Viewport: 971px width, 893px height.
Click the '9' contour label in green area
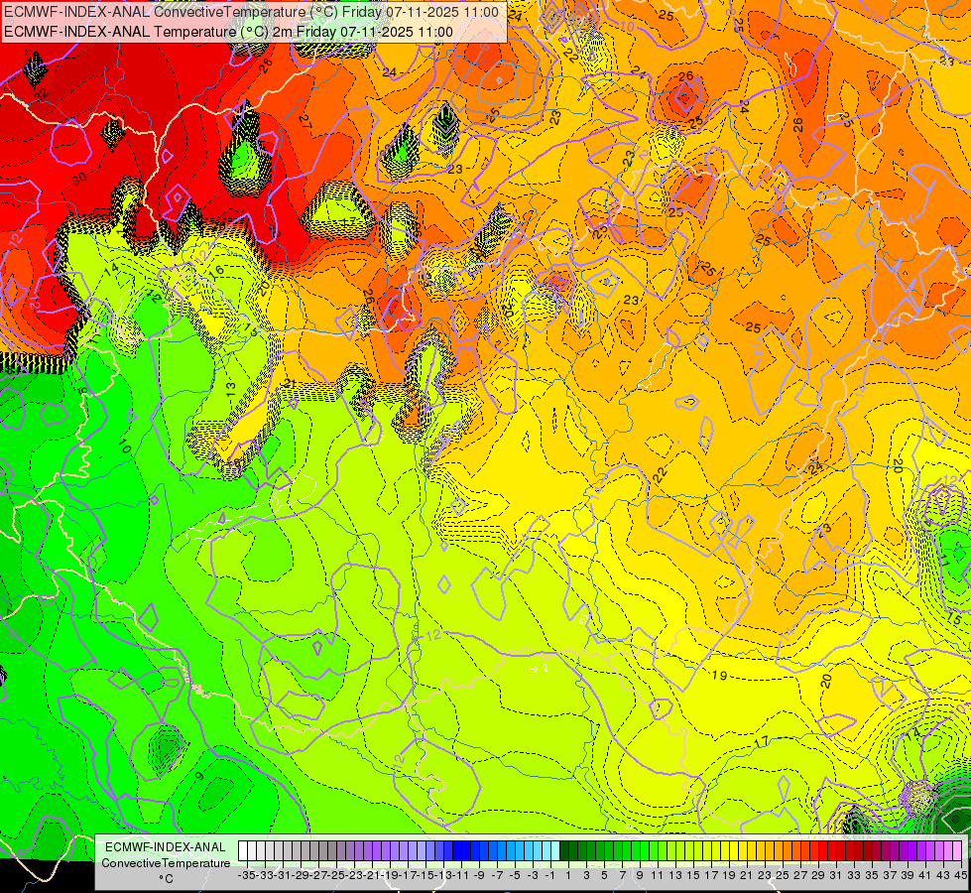point(198,776)
